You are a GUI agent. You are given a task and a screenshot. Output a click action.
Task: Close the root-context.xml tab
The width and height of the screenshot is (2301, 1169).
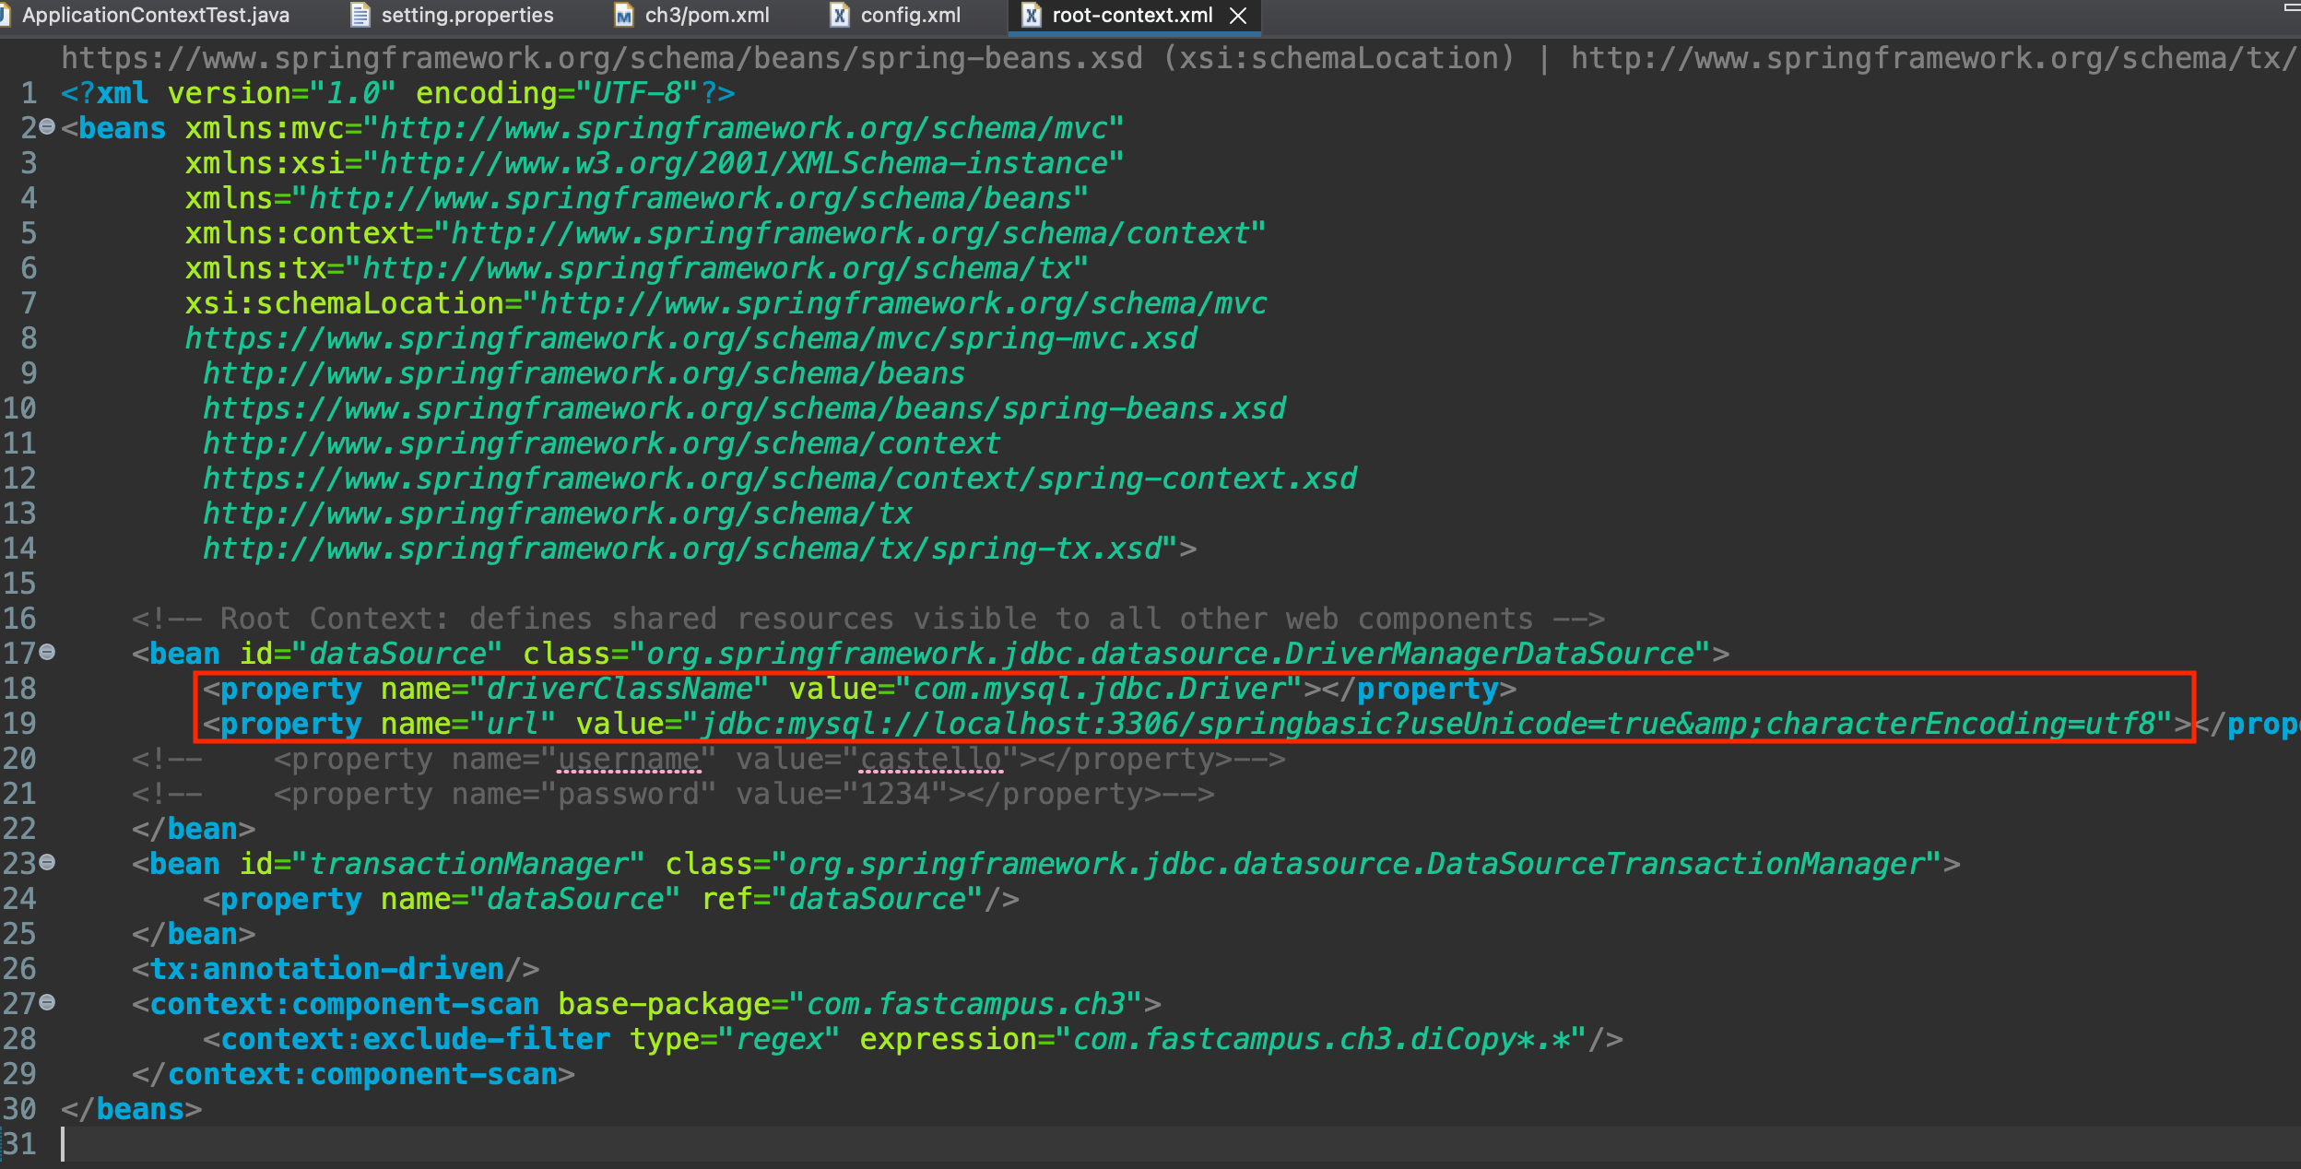1238,16
